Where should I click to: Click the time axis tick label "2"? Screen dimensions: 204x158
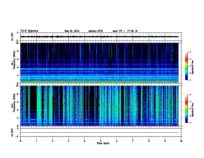click(53, 141)
